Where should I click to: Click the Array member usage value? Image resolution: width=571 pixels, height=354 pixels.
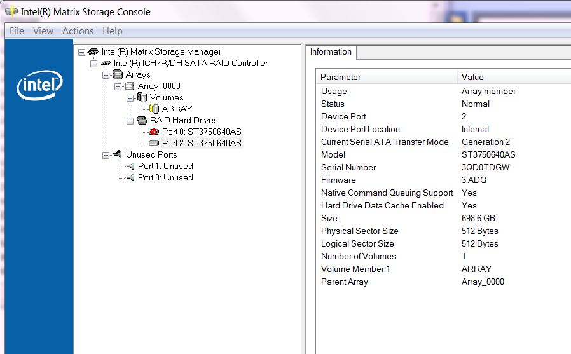(488, 92)
